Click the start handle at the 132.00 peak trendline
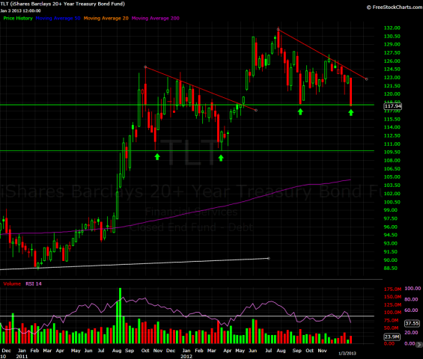 point(279,29)
